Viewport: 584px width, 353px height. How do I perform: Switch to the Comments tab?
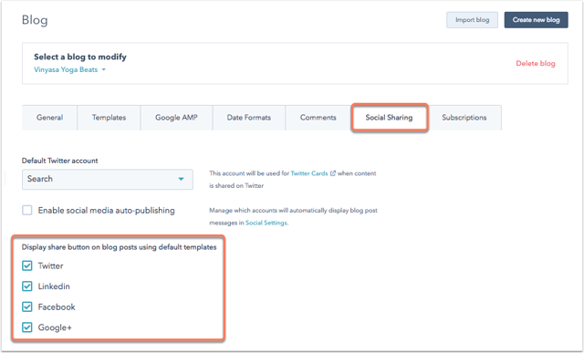click(318, 118)
